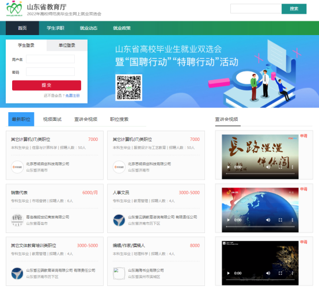Toggle fullscreen on the second video
The width and height of the screenshot is (319, 290).
(x=280, y=220)
